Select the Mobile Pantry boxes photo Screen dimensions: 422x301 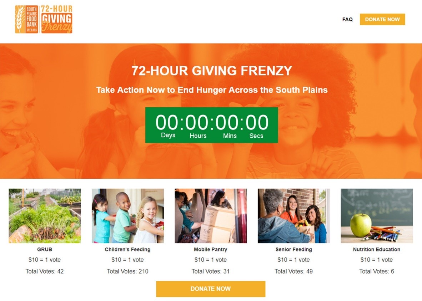(x=210, y=216)
